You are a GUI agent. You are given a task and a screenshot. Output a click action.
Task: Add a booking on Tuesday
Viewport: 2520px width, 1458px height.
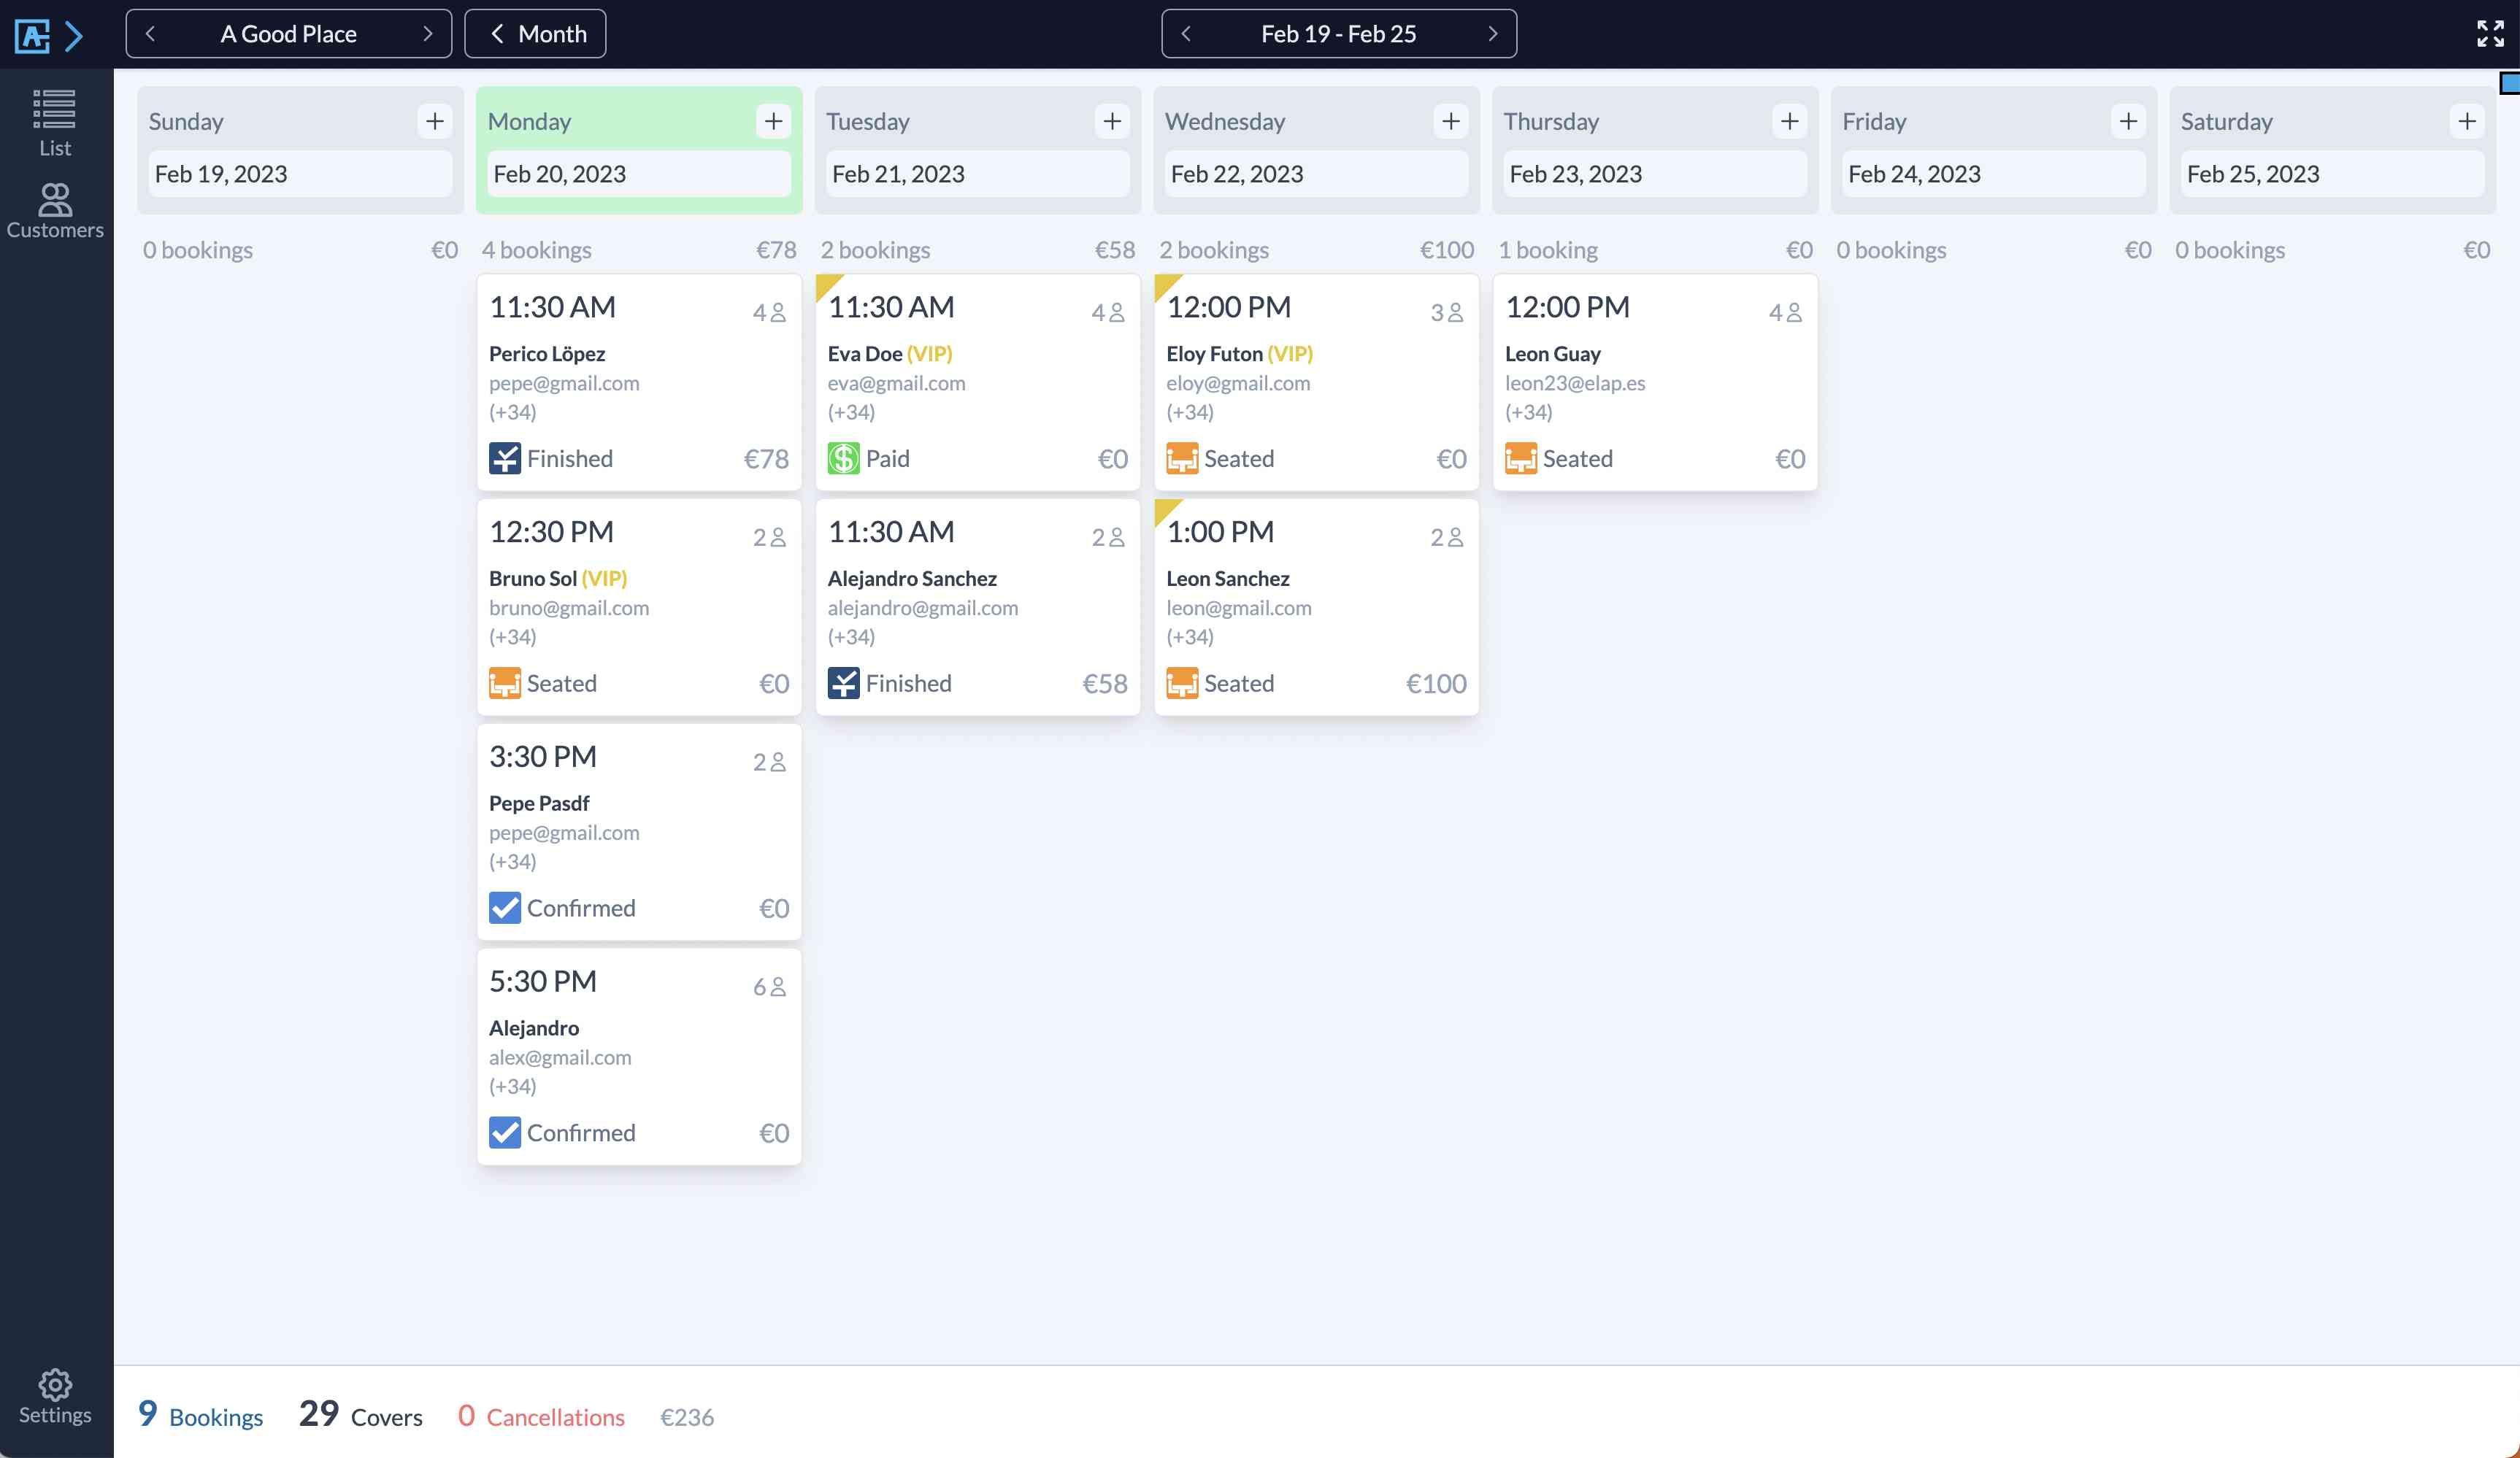1112,121
